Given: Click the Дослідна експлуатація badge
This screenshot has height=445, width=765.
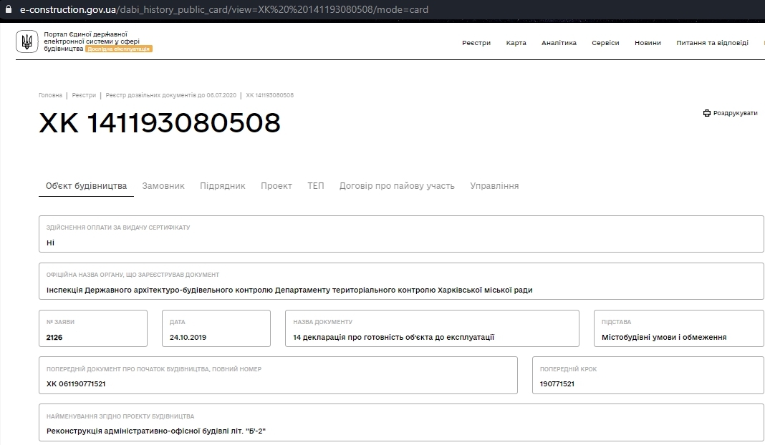Looking at the screenshot, I should 119,49.
